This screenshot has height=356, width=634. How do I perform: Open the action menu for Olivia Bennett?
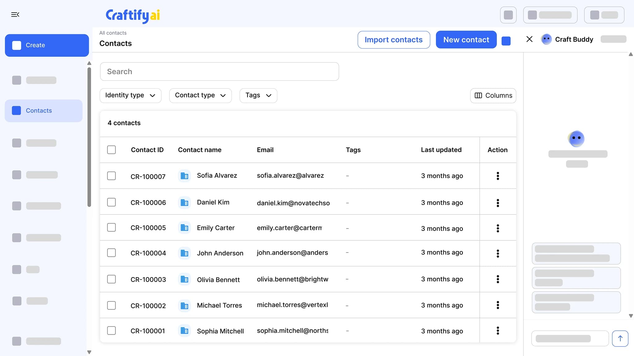pos(498,279)
